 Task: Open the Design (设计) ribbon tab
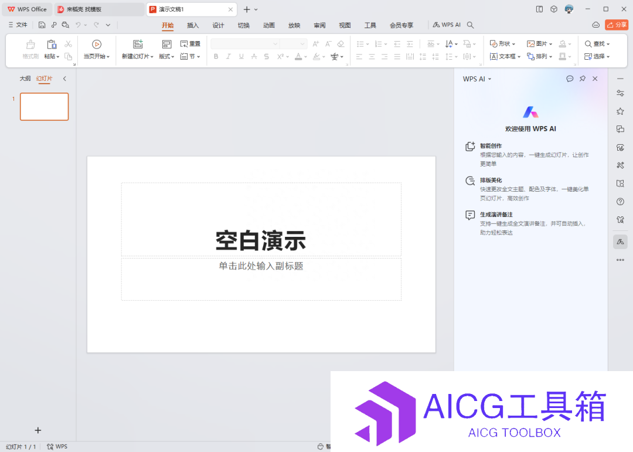(219, 25)
